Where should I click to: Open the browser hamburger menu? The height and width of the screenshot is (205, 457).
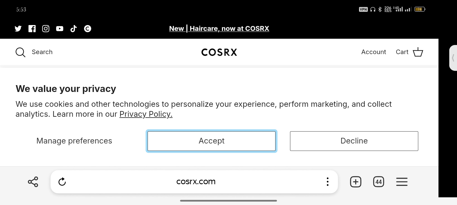pos(402,182)
